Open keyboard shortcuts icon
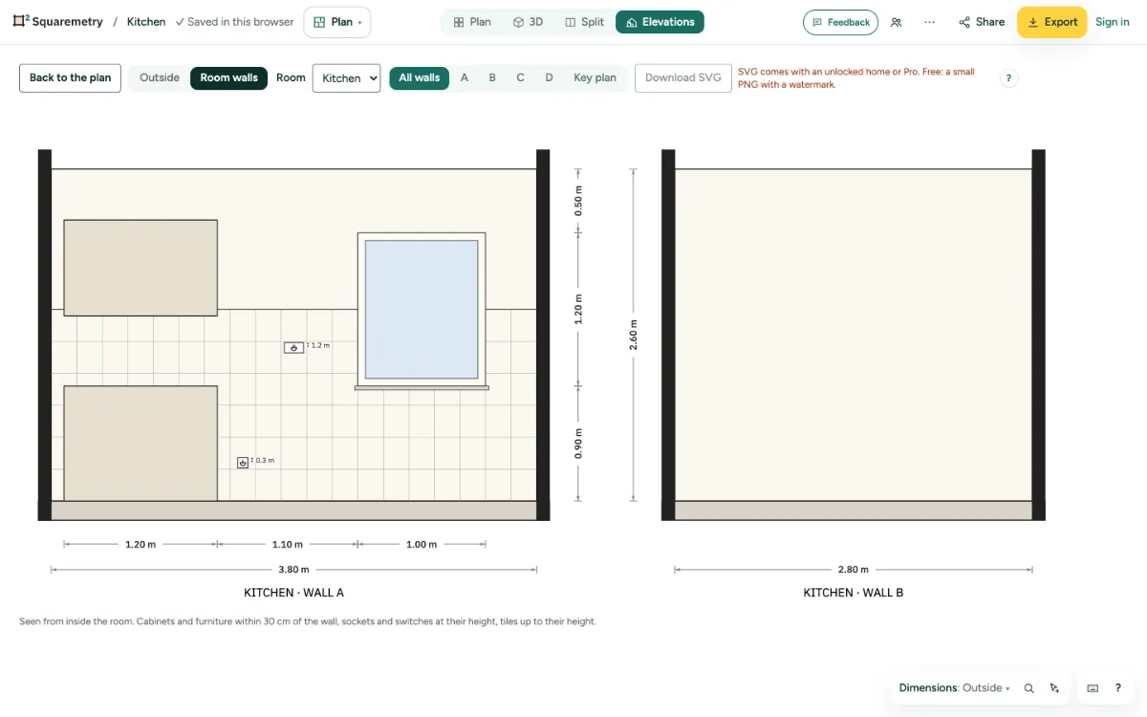The image size is (1147, 717). coord(1093,688)
